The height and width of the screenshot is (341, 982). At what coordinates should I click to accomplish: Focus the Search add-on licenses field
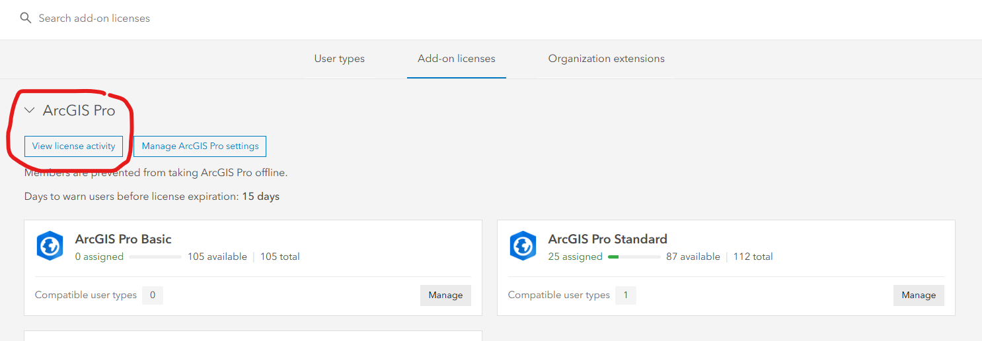(491, 18)
